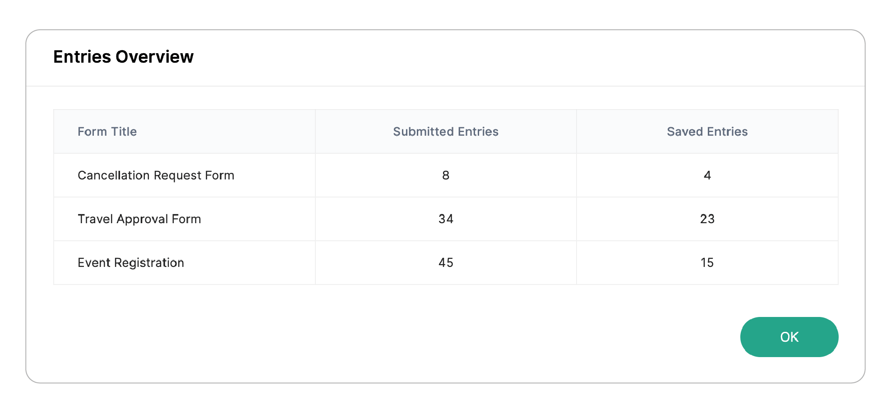Click submitted entries value 45
The image size is (891, 413).
click(446, 263)
